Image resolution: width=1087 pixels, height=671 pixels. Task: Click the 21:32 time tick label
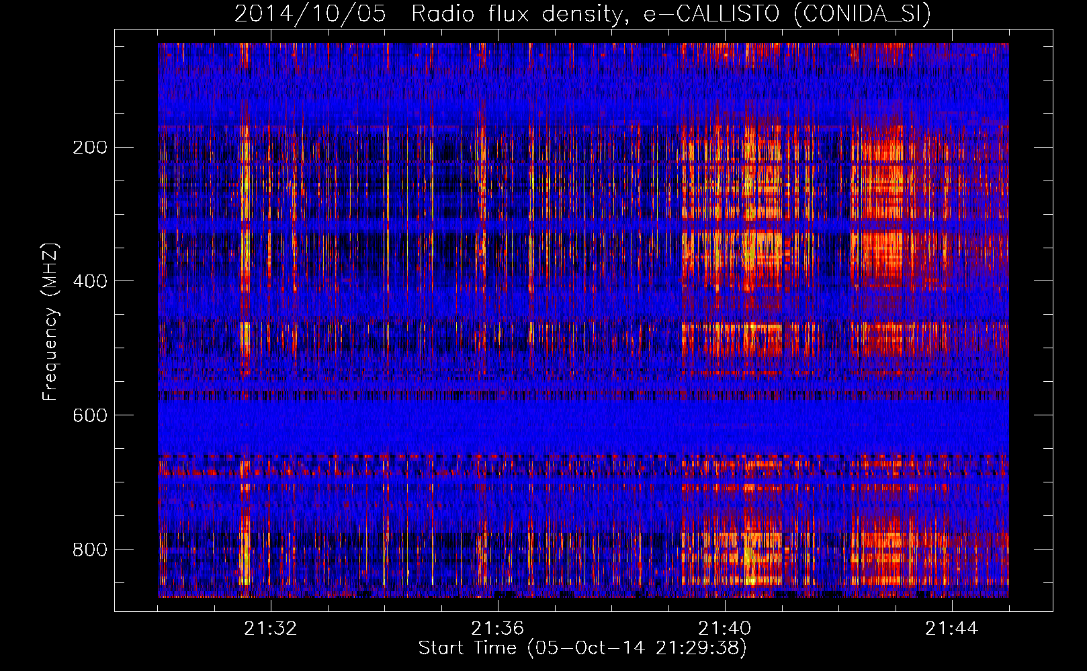[x=270, y=629]
